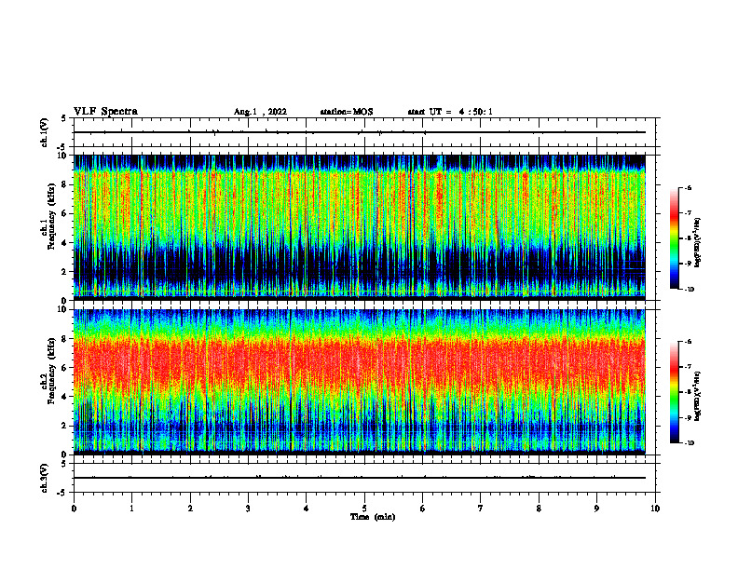Screen dimensions: 738x570
Task: Select the date text 'Aug.1 , 2022'
Action: [260, 112]
